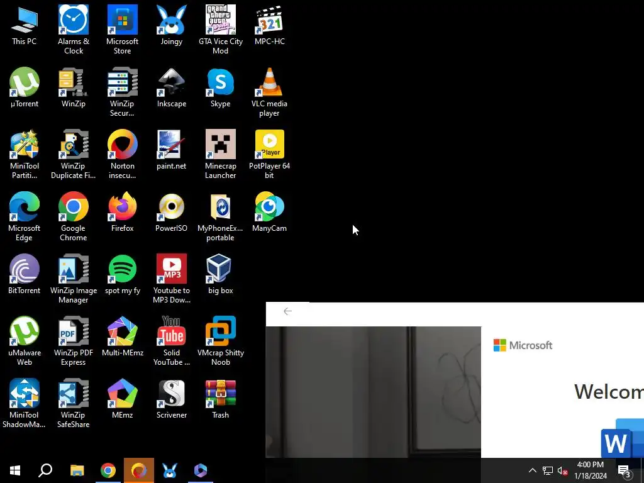Screen dimensions: 644x483
Task: Open the This PC desktop icon
Action: click(x=25, y=25)
